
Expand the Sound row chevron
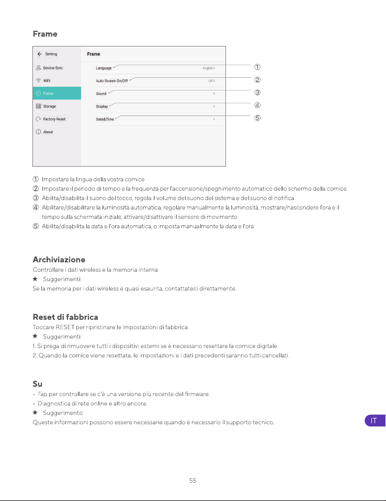click(214, 94)
